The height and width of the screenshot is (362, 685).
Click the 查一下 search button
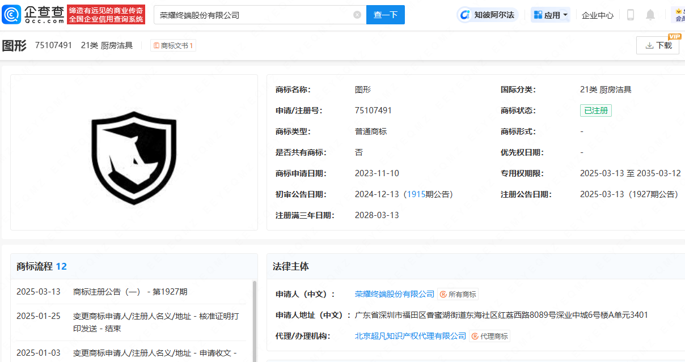(x=386, y=15)
